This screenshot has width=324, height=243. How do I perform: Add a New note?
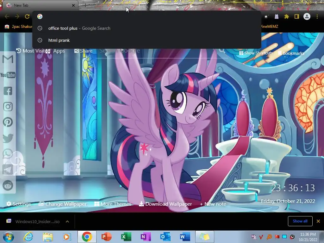click(213, 204)
